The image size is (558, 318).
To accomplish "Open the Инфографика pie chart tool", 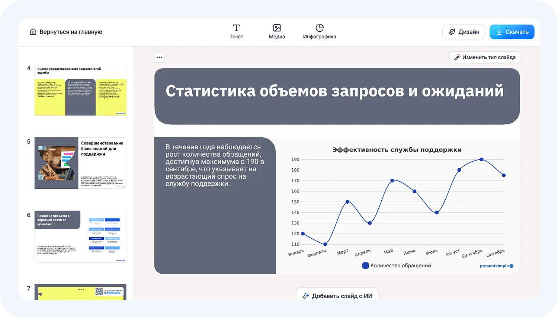I will coord(319,28).
